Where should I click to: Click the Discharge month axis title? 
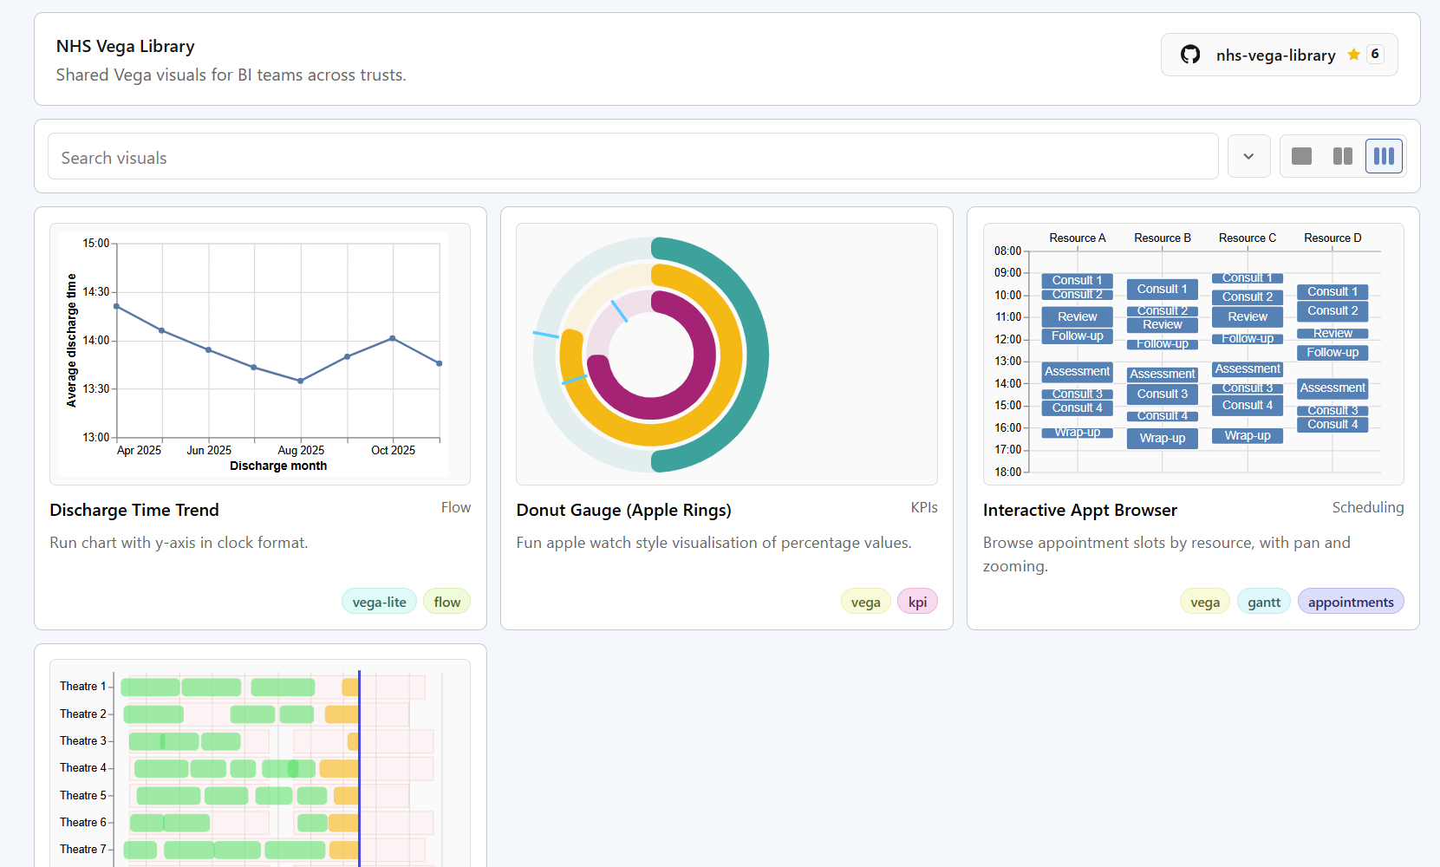(x=278, y=466)
